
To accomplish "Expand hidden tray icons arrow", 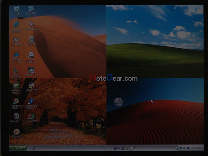I will click(x=177, y=148).
